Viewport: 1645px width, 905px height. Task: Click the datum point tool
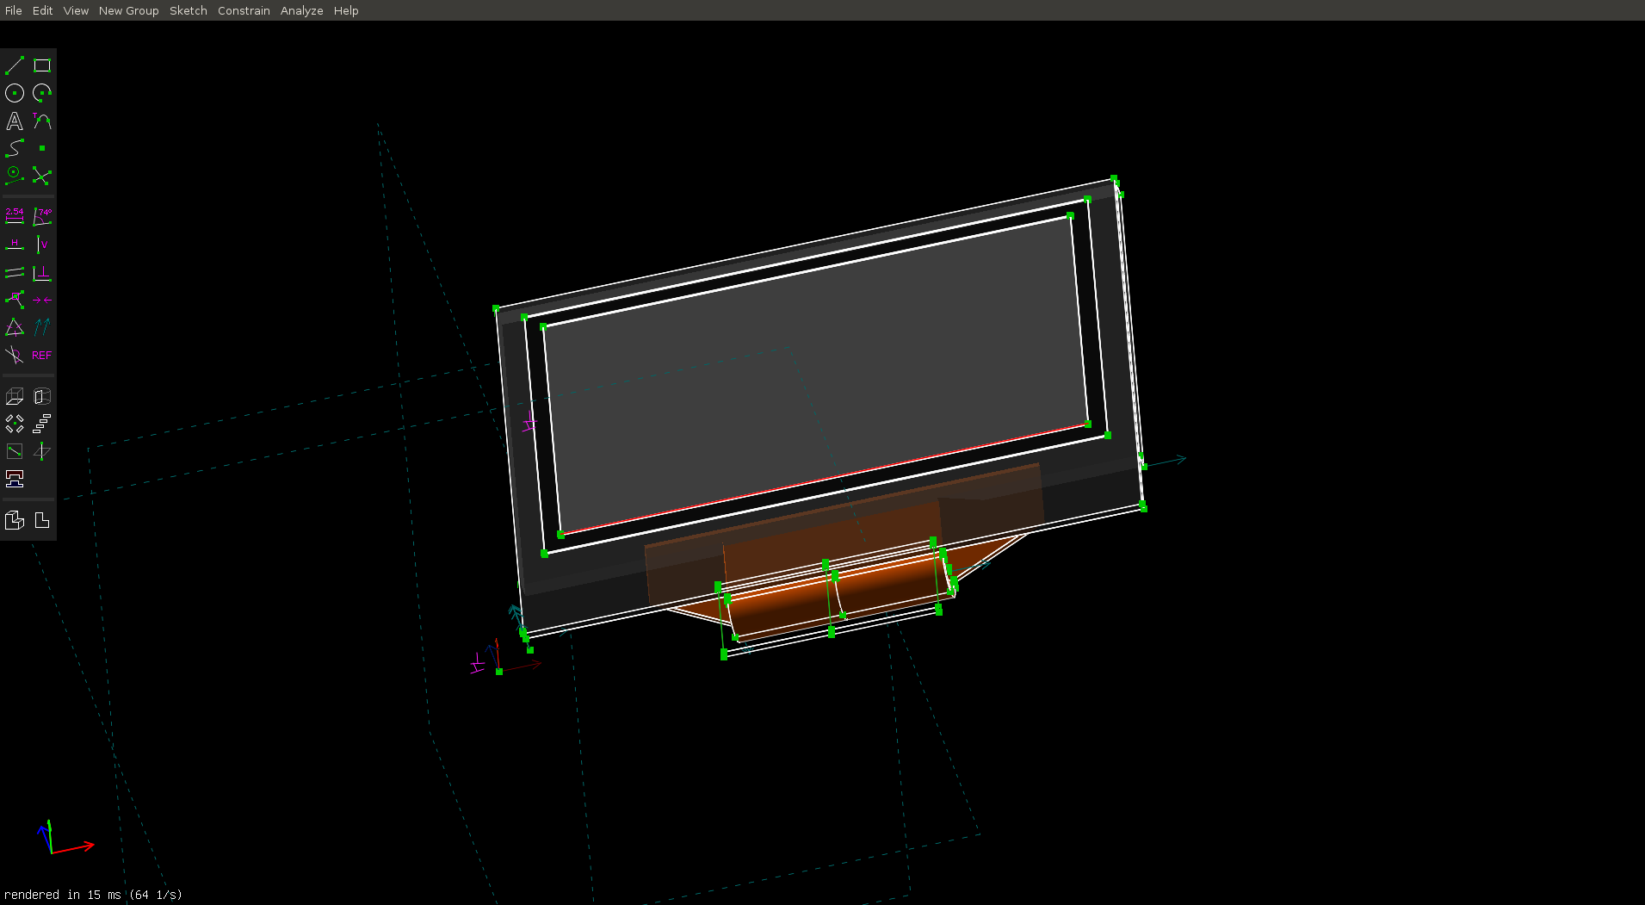[42, 149]
